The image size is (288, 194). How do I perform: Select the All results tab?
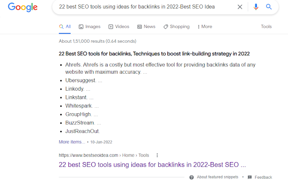(x=65, y=26)
